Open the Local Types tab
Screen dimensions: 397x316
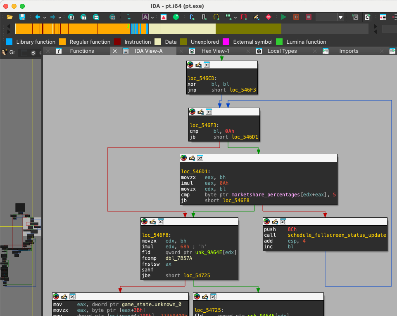[282, 51]
